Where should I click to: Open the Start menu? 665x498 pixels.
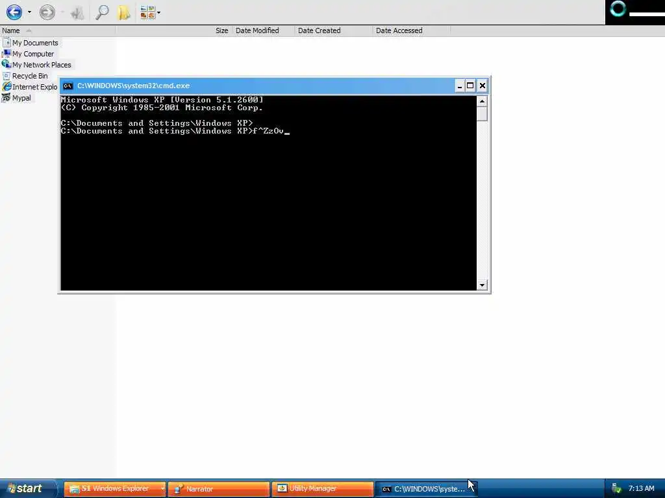point(28,488)
